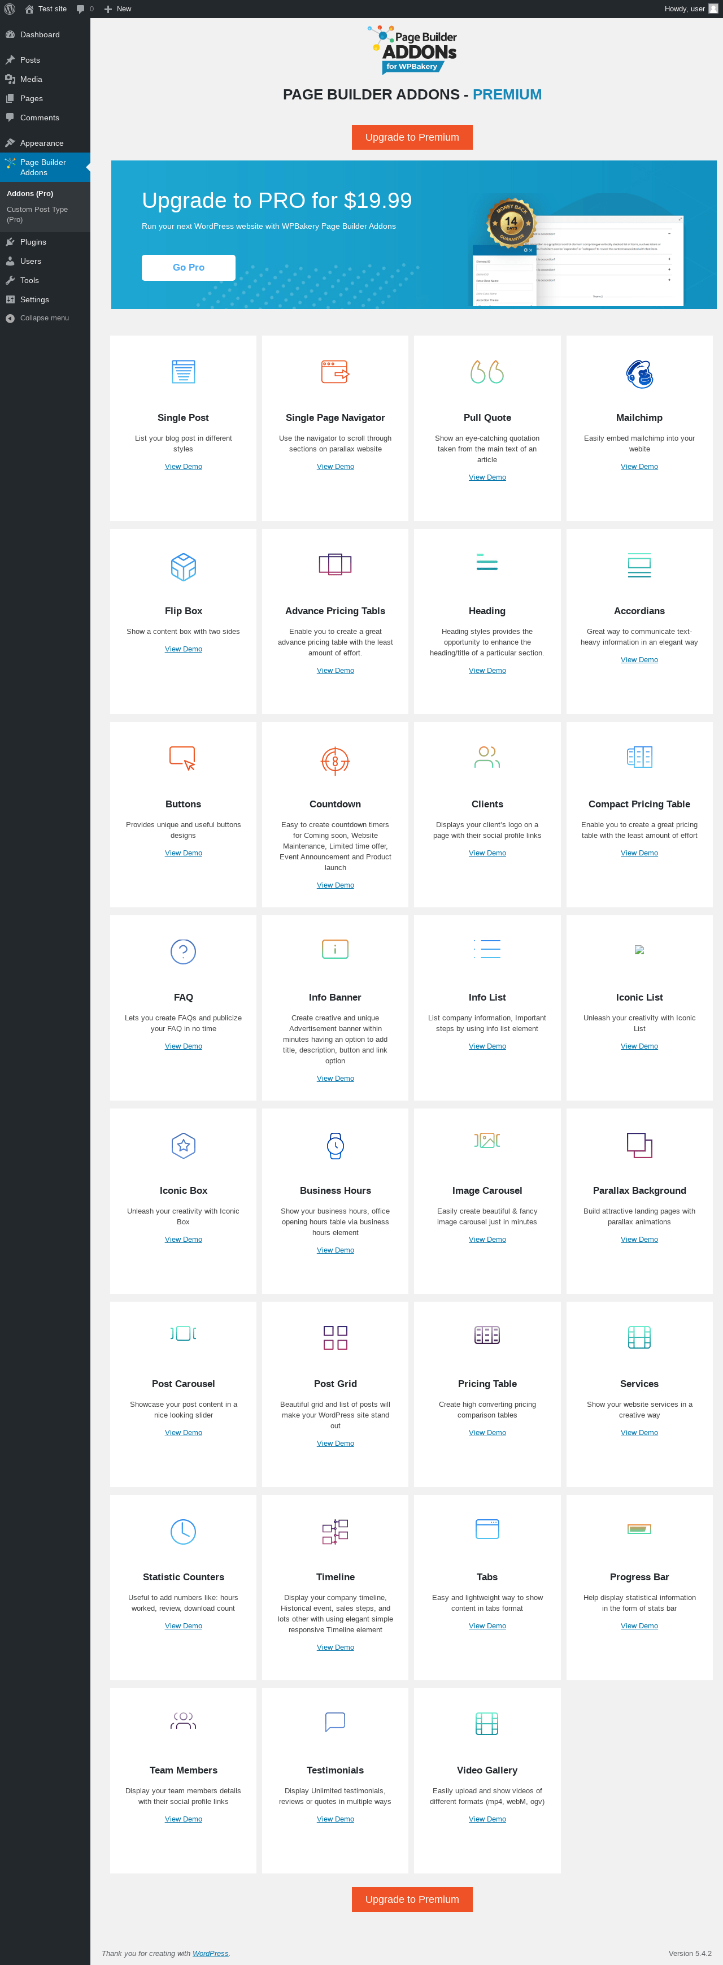
Task: Click the Services grid icon
Action: [639, 1337]
